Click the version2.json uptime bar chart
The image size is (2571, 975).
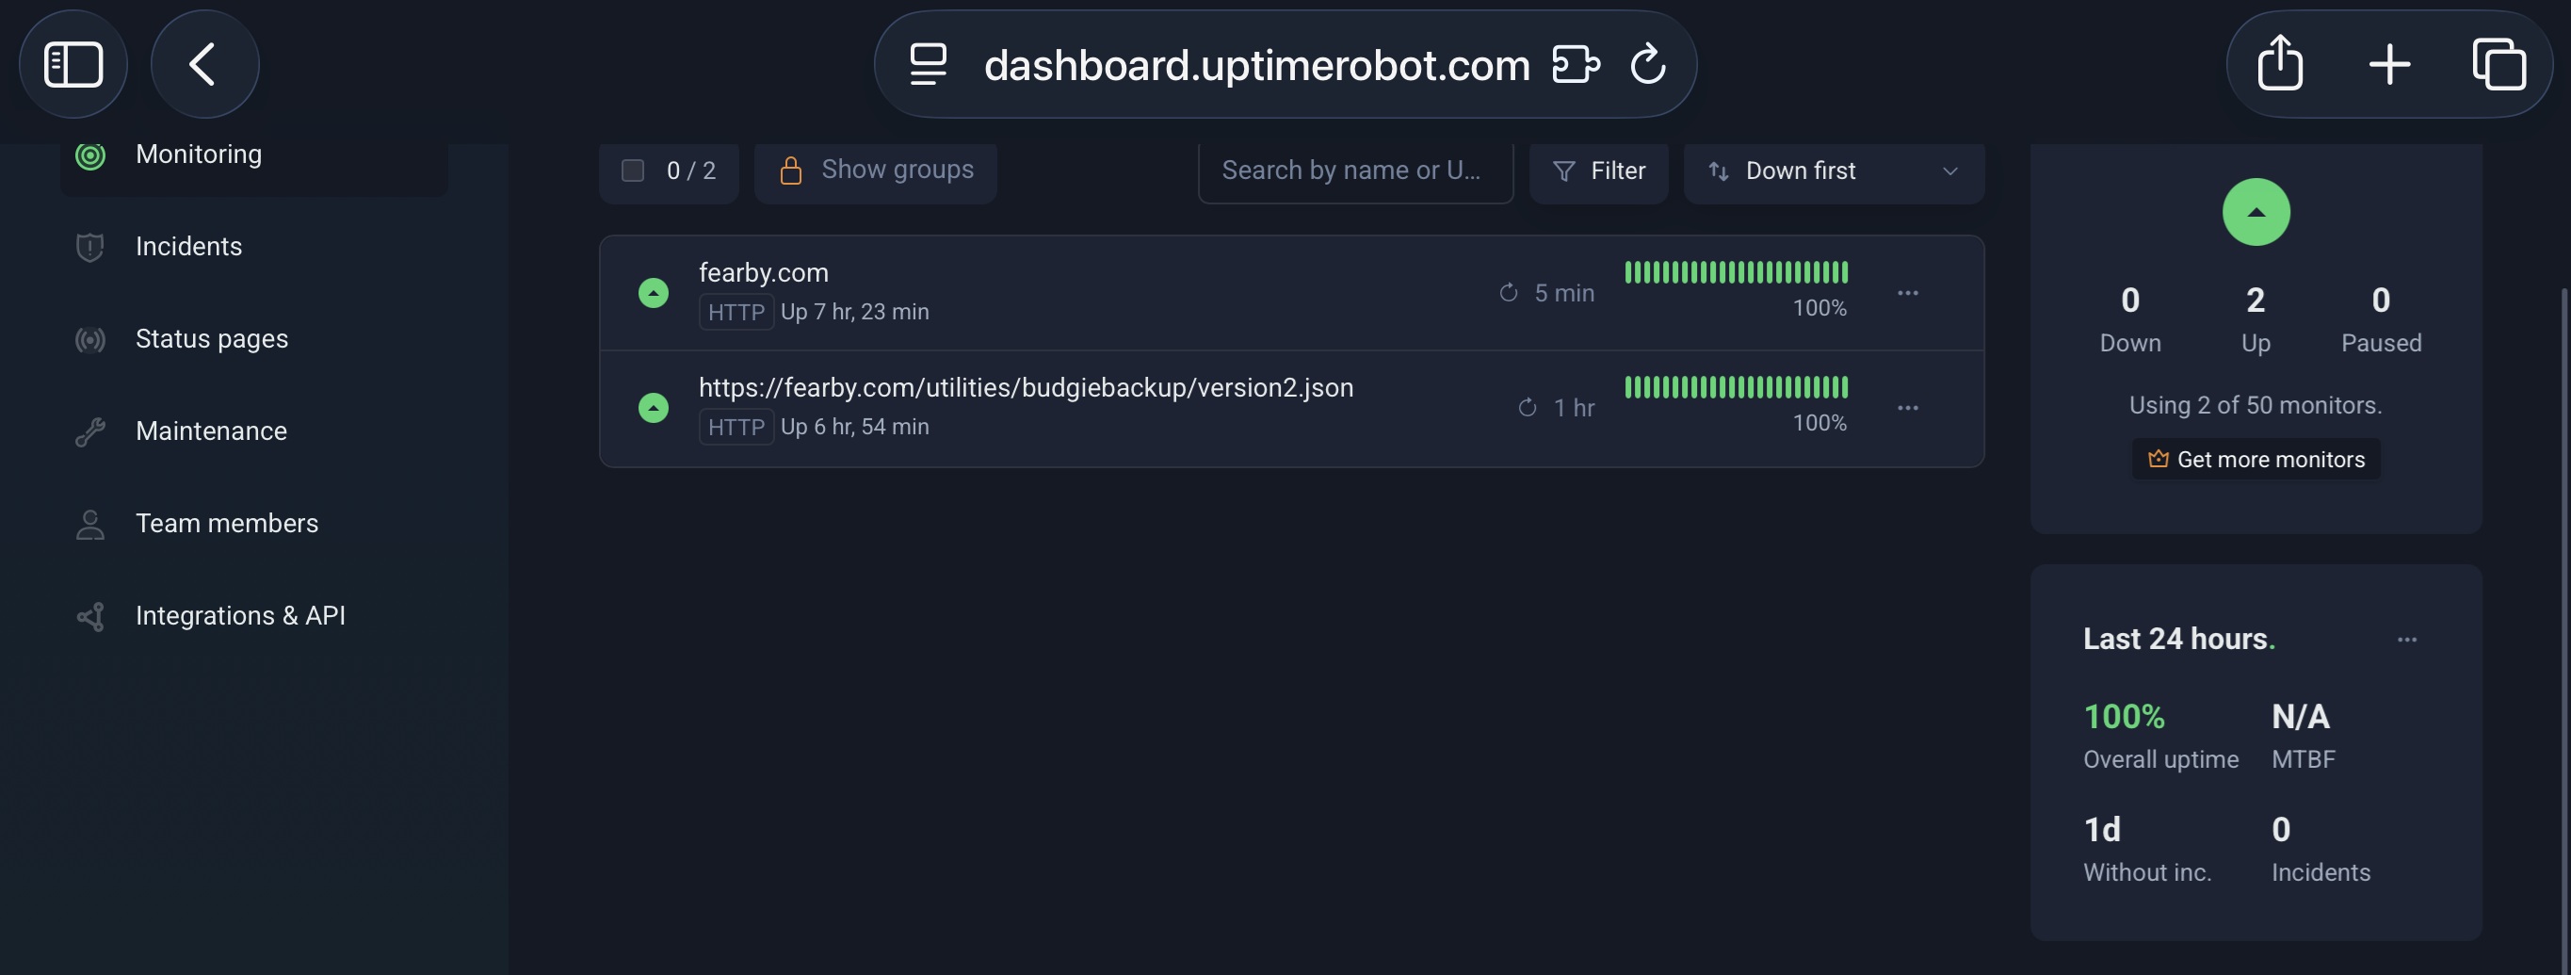[x=1737, y=387]
